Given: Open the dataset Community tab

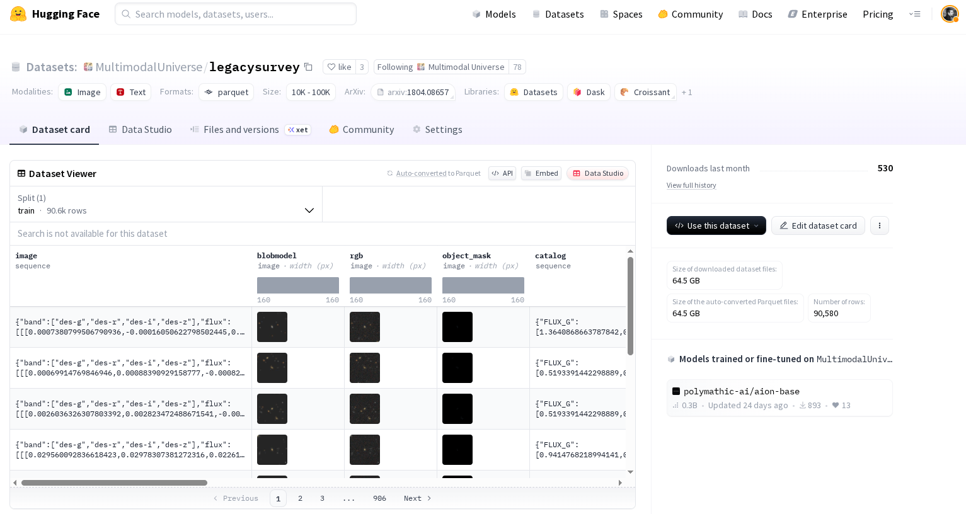Looking at the screenshot, I should 362,129.
